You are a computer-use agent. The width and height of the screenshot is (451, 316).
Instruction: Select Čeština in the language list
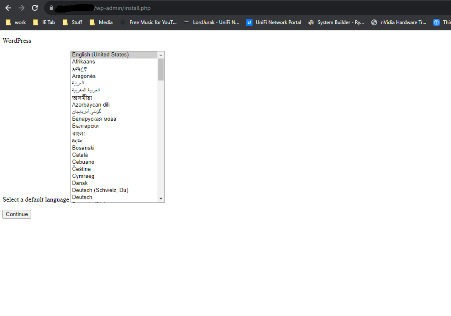114,169
